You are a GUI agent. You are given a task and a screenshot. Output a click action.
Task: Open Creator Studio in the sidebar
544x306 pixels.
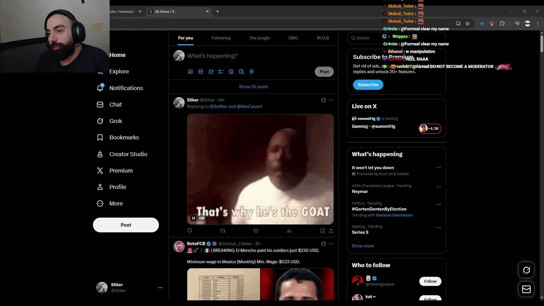[122, 154]
